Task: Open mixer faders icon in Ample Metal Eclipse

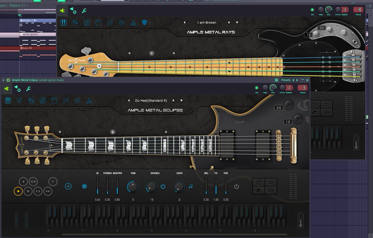Action: [66, 100]
